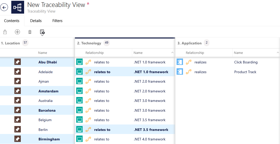Click the add (plus) toolbar icon
Viewport: 280px width, 144px height.
[17, 32]
